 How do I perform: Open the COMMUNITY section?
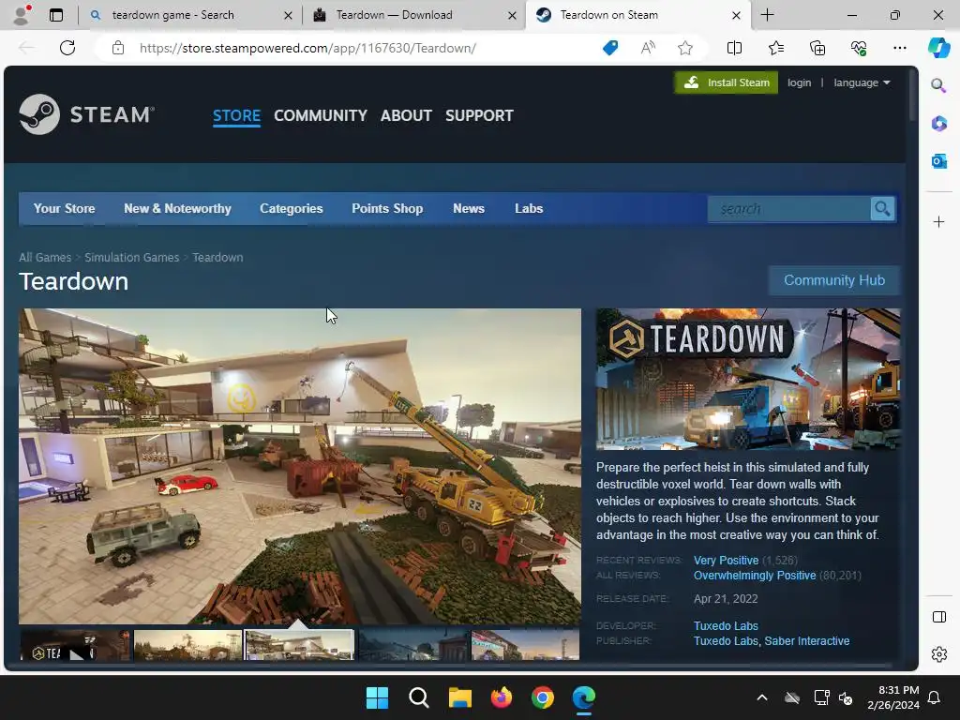coord(321,115)
